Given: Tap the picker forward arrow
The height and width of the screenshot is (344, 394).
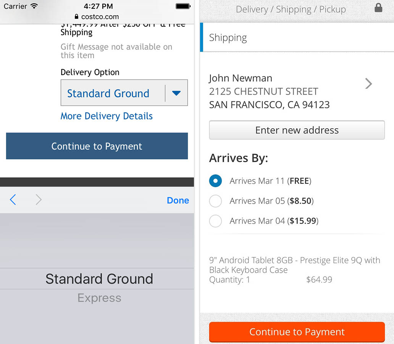Looking at the screenshot, I should pyautogui.click(x=39, y=200).
